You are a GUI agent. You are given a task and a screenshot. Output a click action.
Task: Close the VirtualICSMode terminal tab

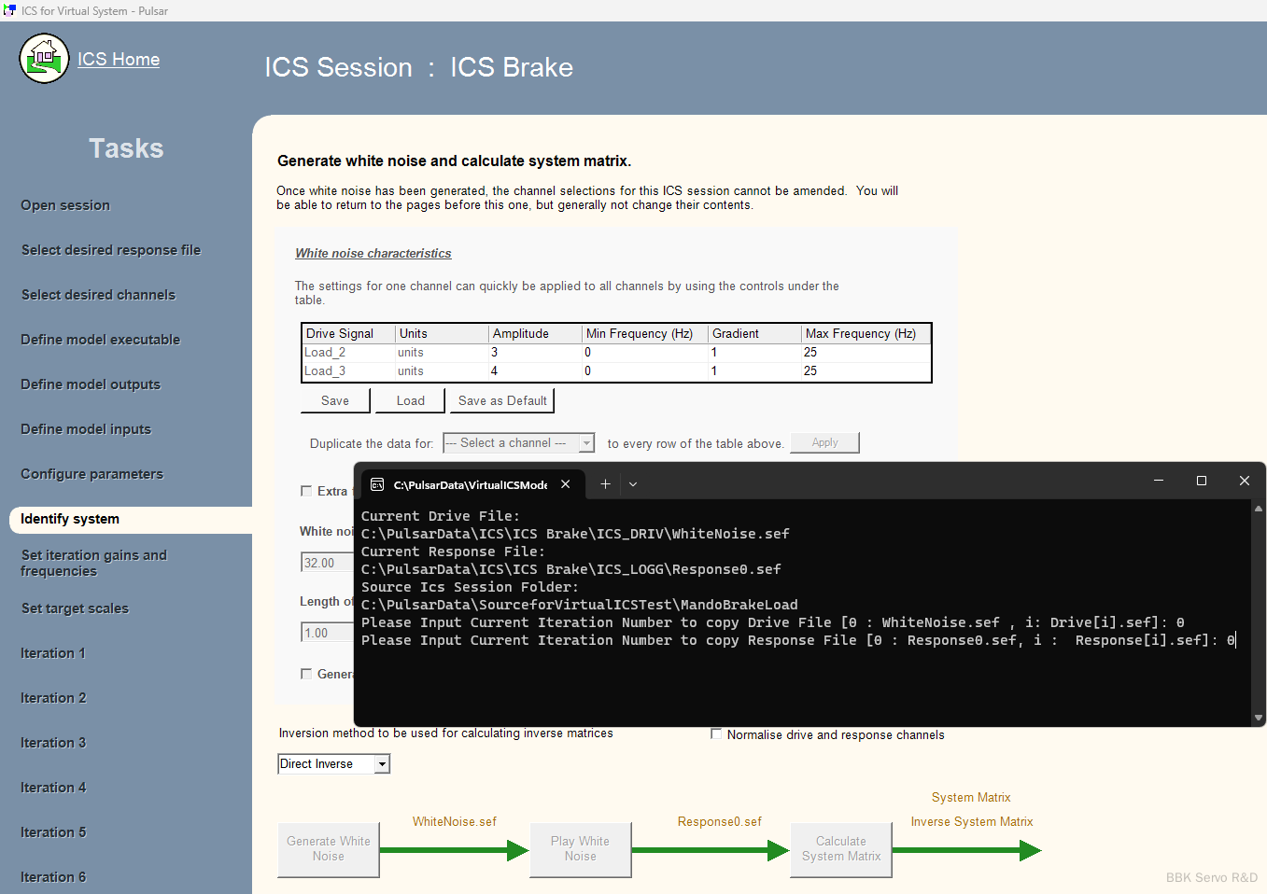pos(565,483)
